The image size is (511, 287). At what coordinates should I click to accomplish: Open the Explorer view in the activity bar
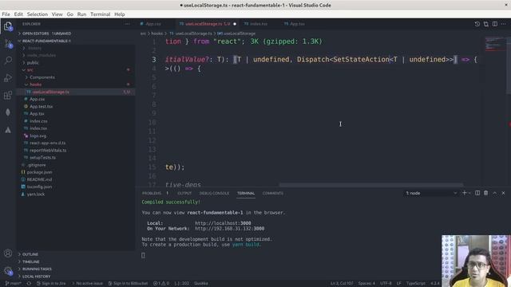(x=8, y=26)
